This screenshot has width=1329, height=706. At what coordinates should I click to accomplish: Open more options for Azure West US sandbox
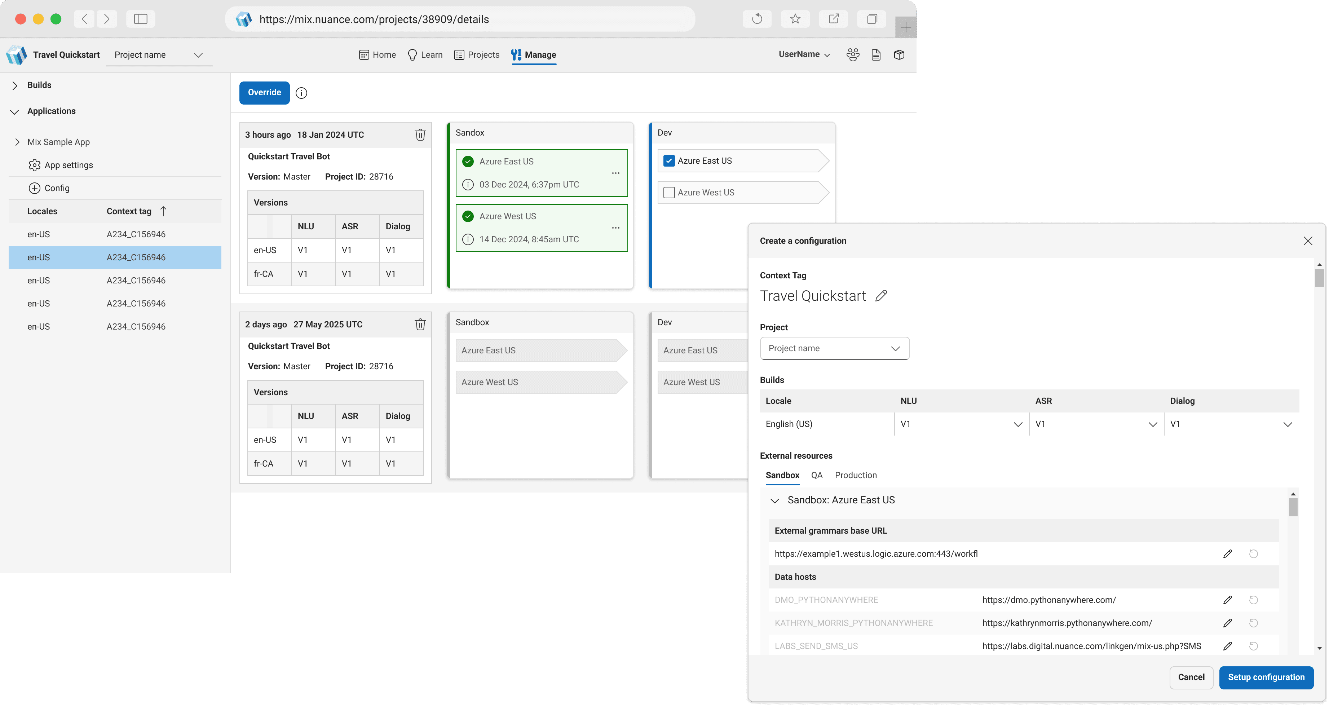click(615, 228)
